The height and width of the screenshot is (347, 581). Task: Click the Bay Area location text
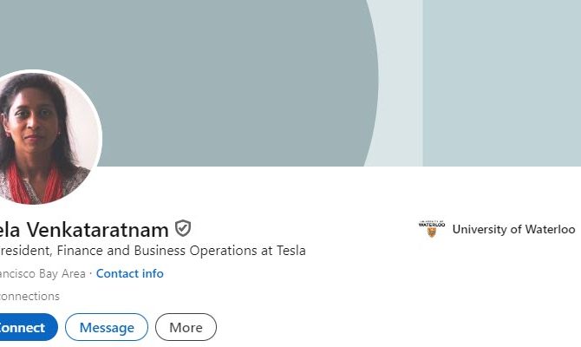[x=43, y=273]
